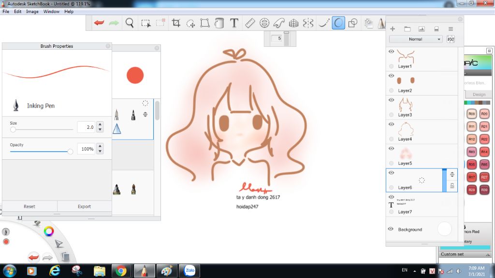
Task: Open Internet Explorer from the taskbar
Action: [55, 271]
